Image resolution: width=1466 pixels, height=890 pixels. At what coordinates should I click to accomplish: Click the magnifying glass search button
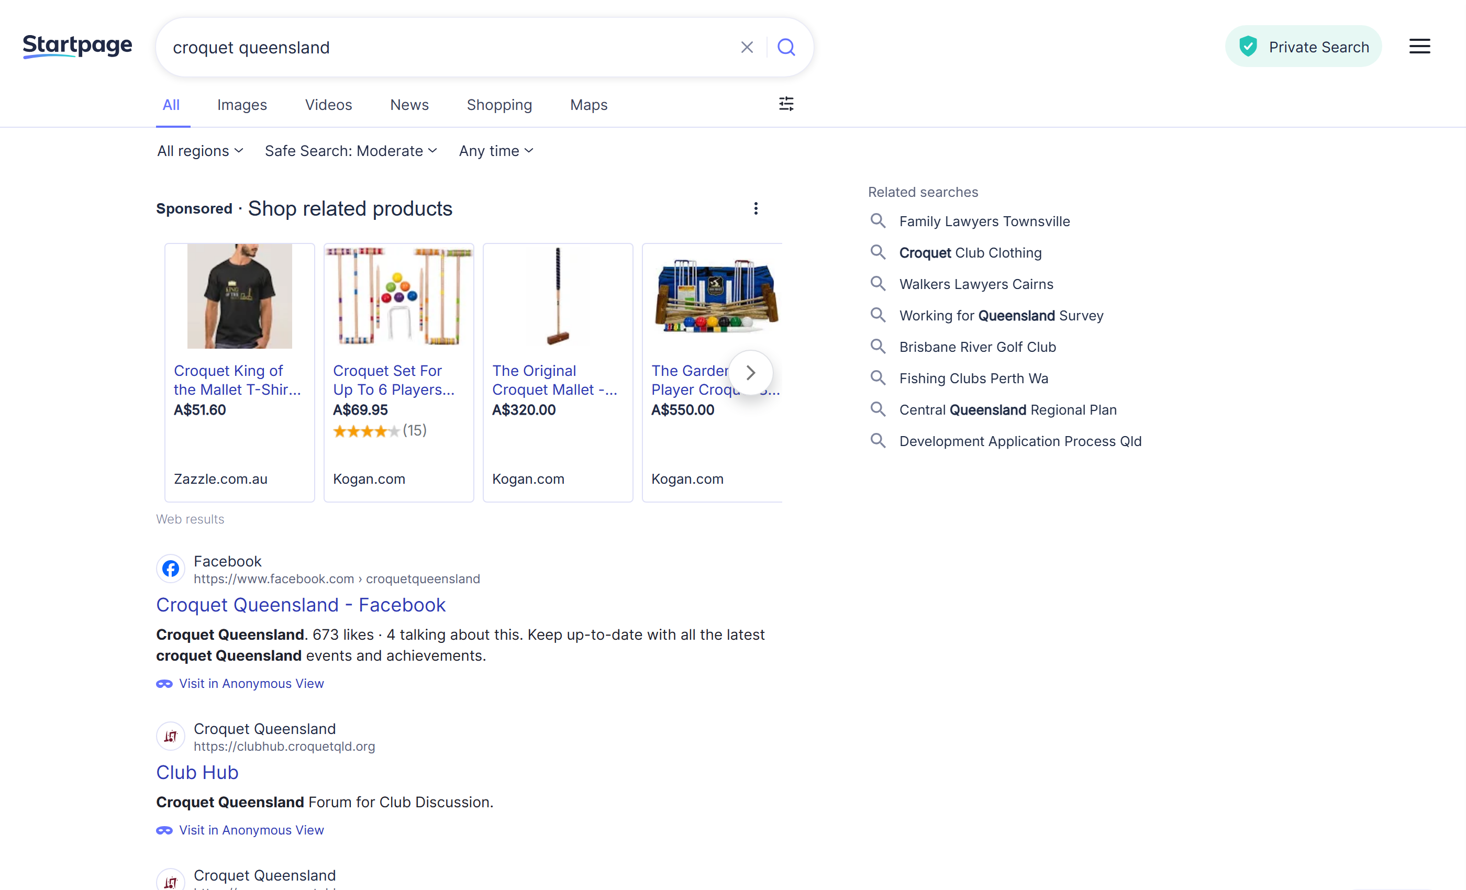(786, 47)
